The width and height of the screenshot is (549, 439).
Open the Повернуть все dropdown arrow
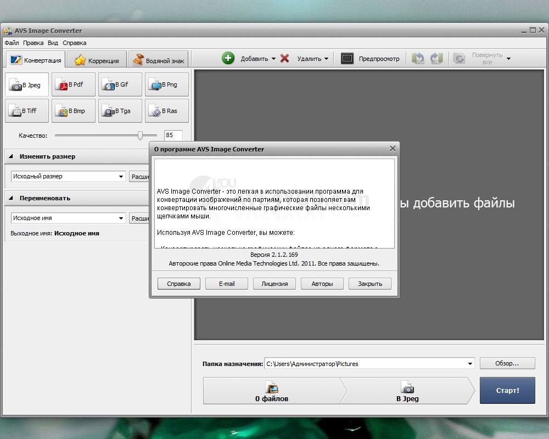pyautogui.click(x=509, y=59)
